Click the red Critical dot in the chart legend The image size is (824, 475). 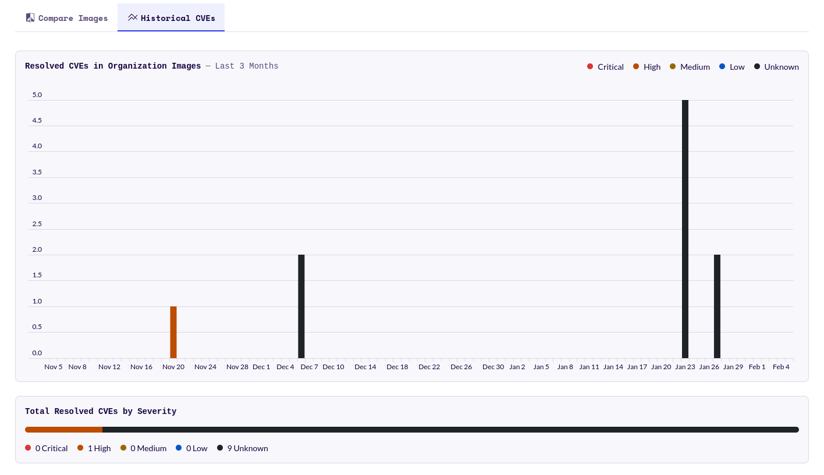(x=590, y=66)
